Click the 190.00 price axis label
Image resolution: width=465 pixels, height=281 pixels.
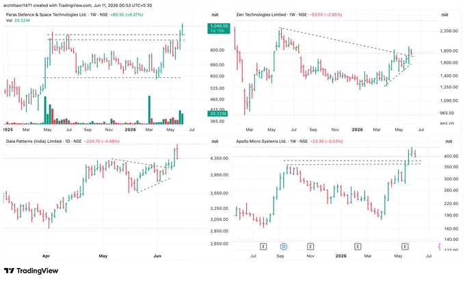click(451, 215)
